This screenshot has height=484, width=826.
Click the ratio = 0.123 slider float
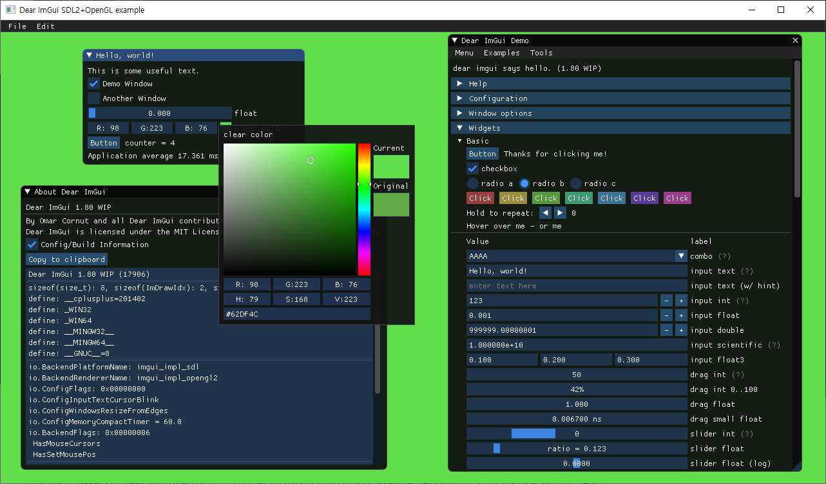point(577,449)
